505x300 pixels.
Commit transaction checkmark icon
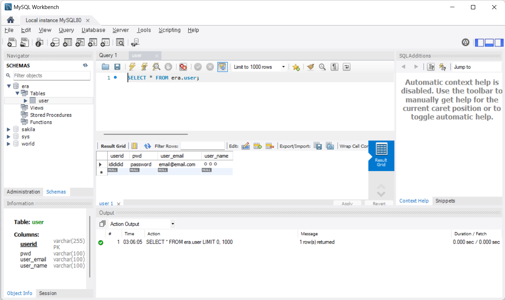pyautogui.click(x=198, y=67)
